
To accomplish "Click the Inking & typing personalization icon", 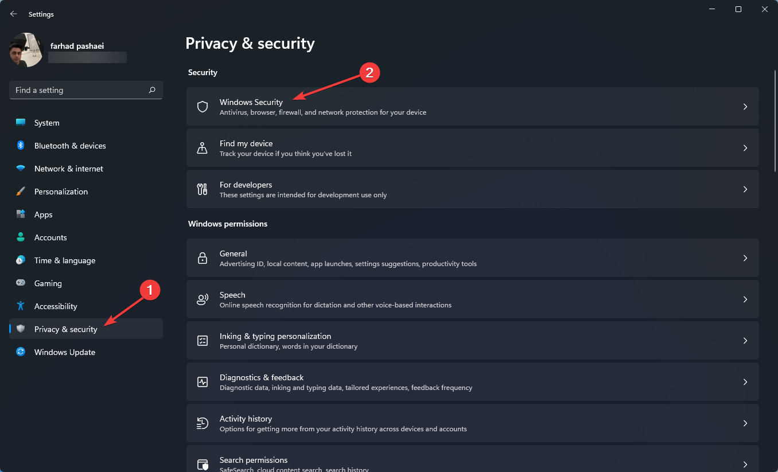I will tap(202, 340).
